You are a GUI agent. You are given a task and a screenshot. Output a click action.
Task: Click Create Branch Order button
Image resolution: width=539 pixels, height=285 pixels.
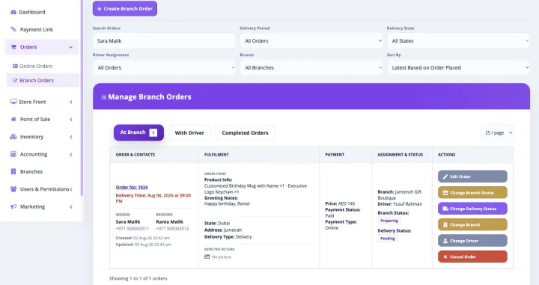coord(125,8)
